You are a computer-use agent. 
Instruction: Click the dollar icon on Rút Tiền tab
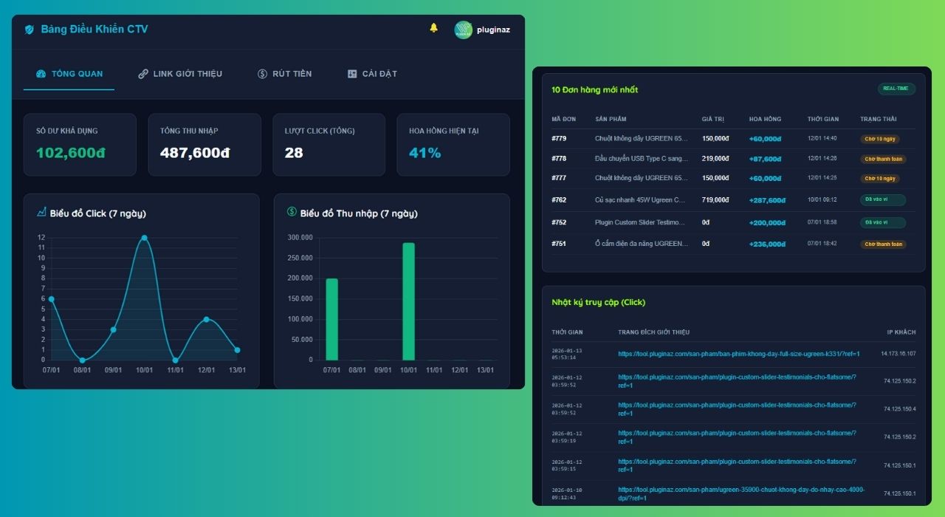(262, 74)
